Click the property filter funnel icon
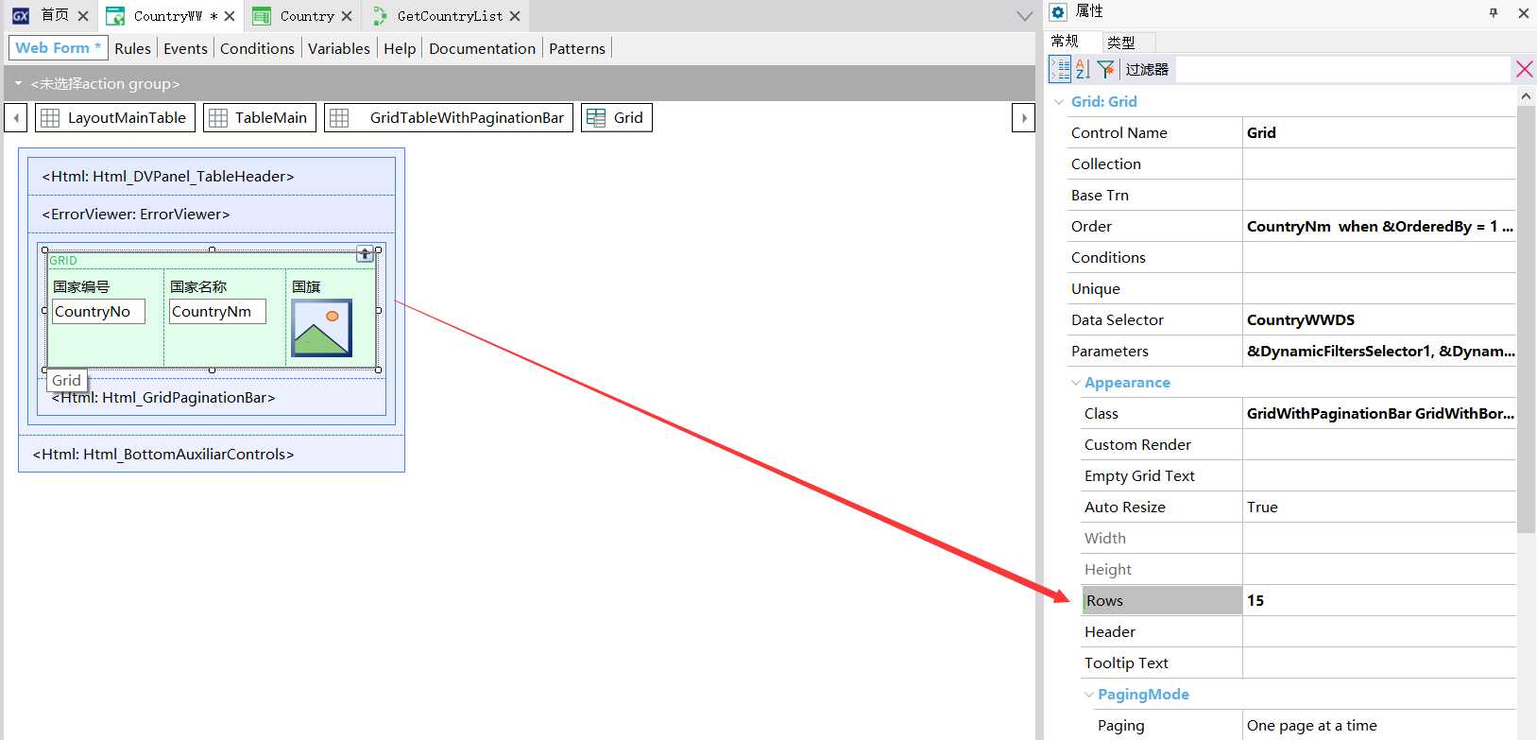Image resolution: width=1537 pixels, height=740 pixels. [x=1105, y=69]
